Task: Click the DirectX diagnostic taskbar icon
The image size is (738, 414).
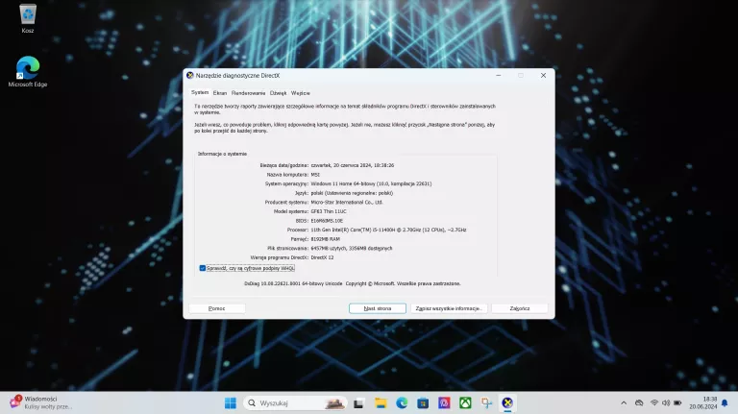Action: click(x=507, y=403)
